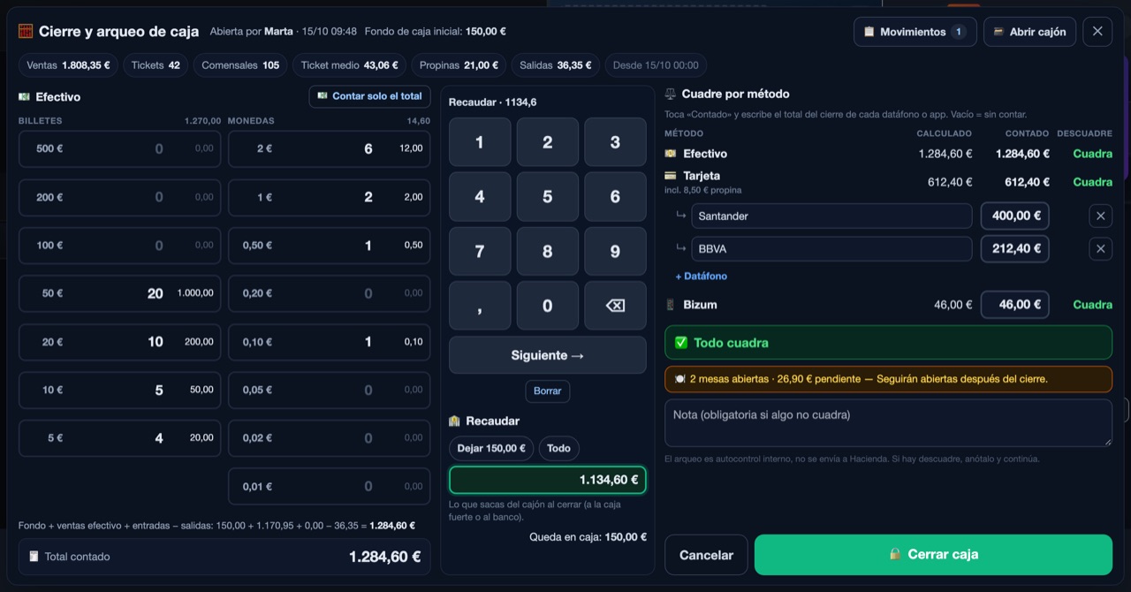Select the Recaudar amount field 1.134,60 €

(x=548, y=480)
